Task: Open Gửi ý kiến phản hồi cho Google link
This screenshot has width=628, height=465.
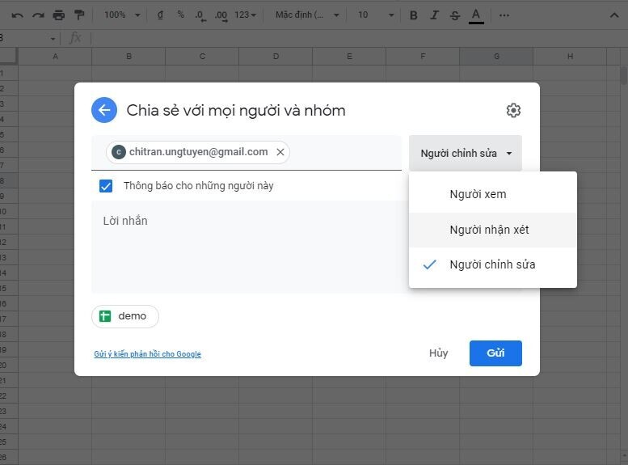Action: 147,354
